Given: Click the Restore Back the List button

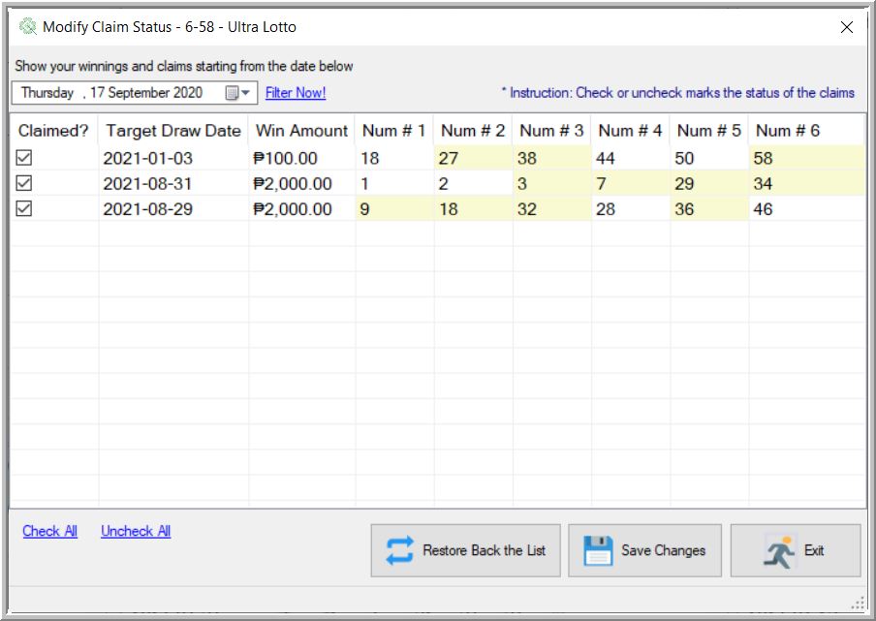Looking at the screenshot, I should [x=465, y=550].
